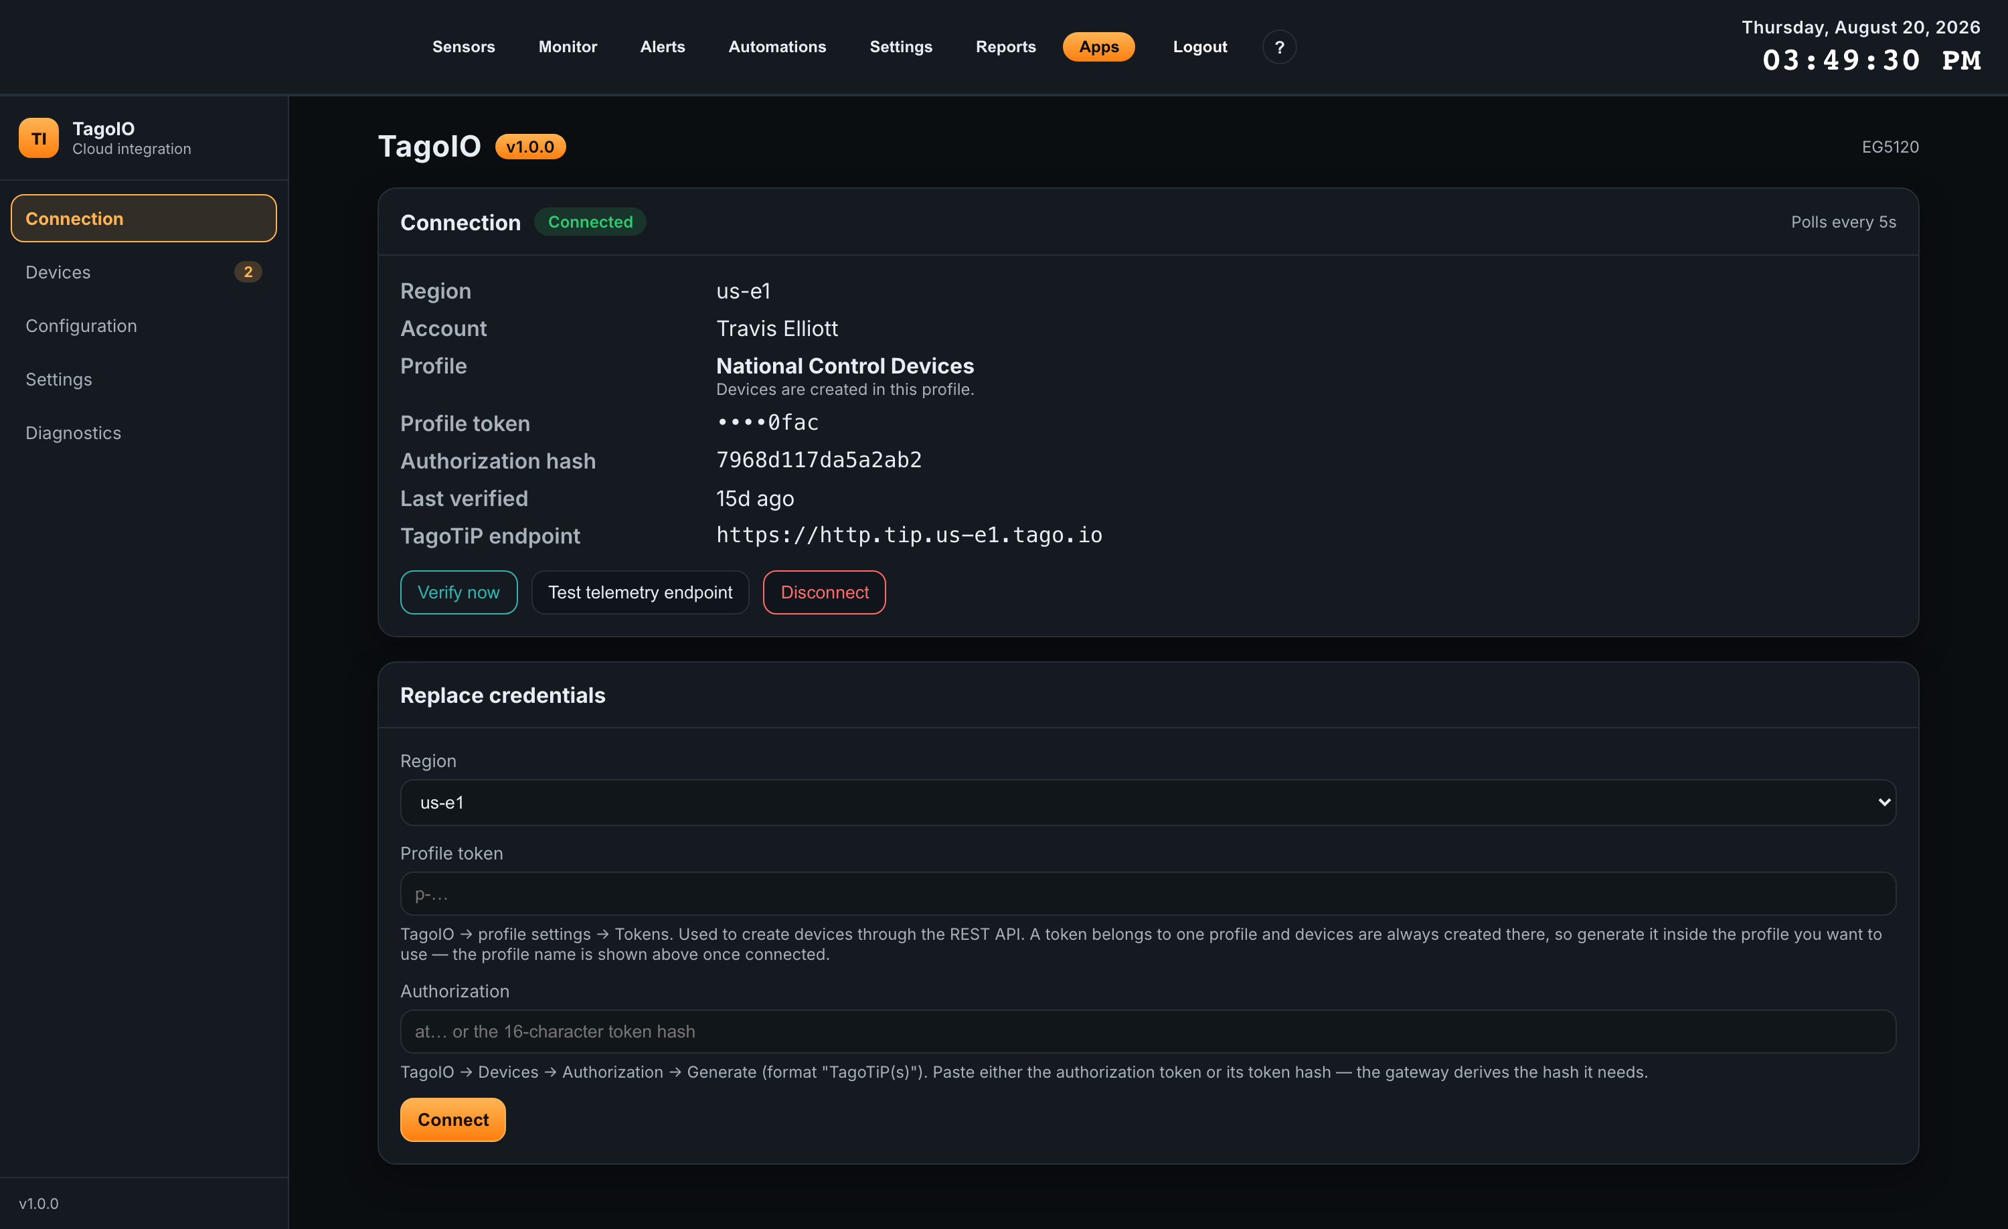Click the clock reading 03:49:30 PM

(1871, 61)
